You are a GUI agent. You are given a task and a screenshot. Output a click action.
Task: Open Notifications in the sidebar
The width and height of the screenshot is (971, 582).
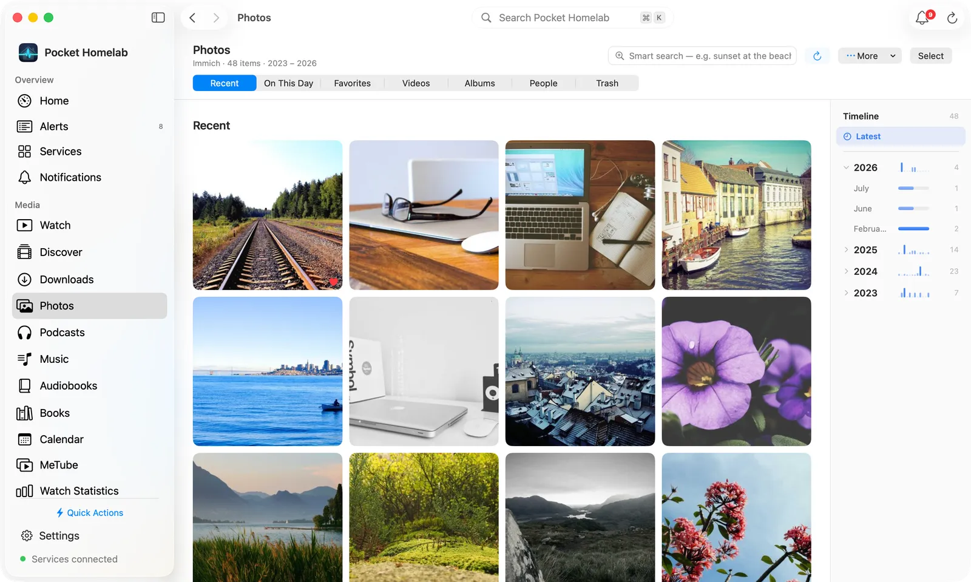coord(89,177)
